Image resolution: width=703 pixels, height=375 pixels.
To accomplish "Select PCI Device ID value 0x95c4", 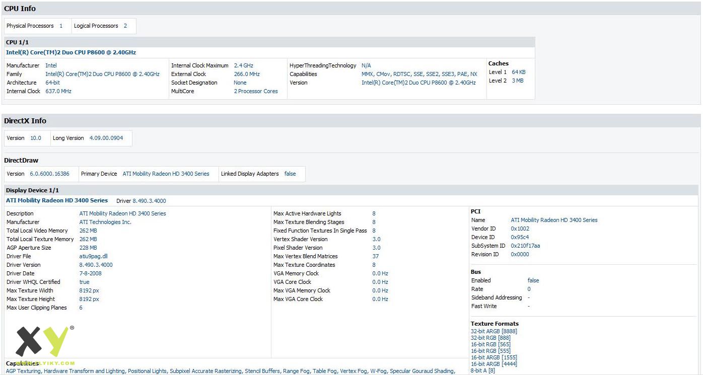I will [x=520, y=237].
